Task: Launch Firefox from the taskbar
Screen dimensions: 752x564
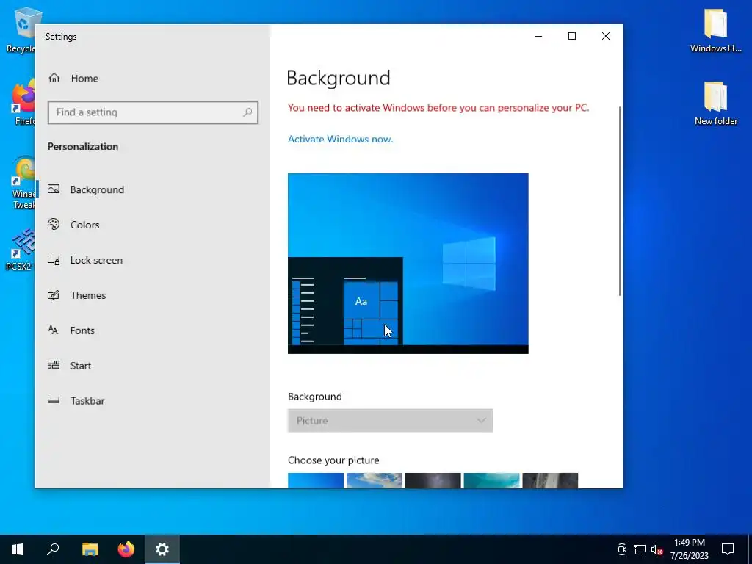Action: [126, 549]
